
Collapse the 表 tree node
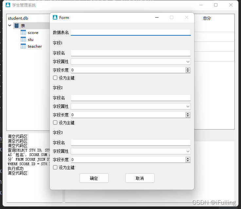click(10, 25)
